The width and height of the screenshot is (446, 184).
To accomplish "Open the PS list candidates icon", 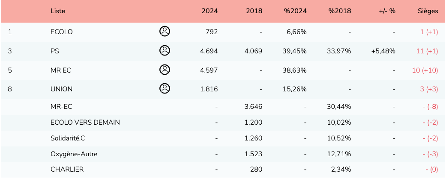I will (165, 50).
